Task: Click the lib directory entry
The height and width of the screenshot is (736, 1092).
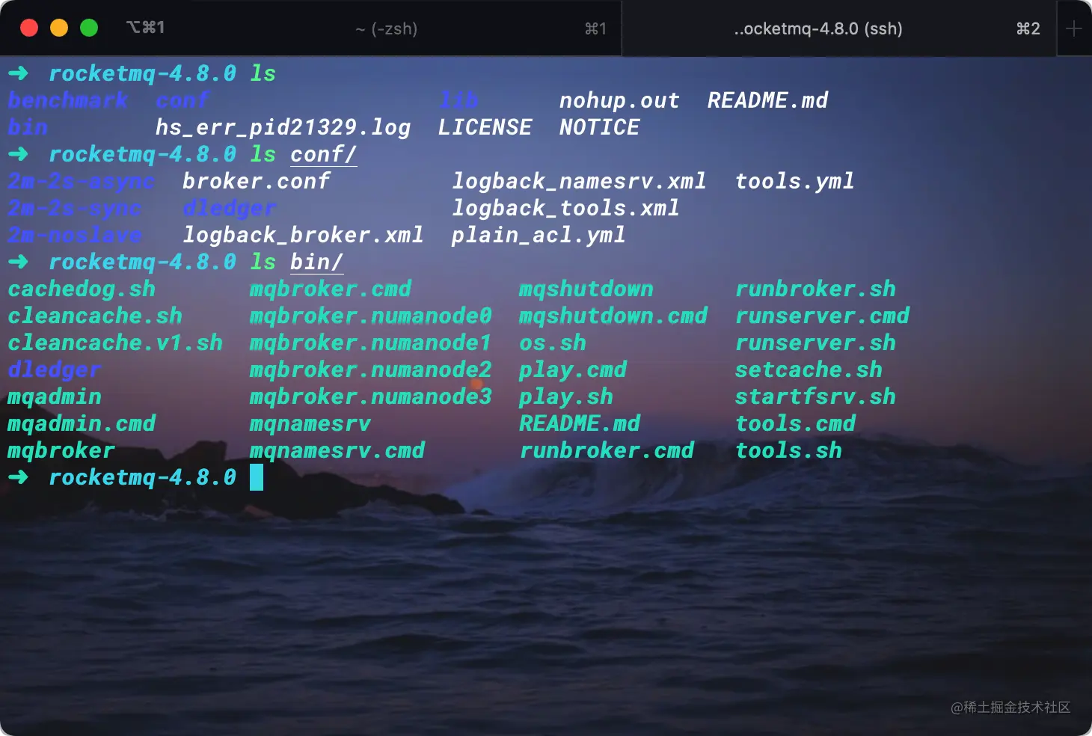Action: (x=459, y=99)
